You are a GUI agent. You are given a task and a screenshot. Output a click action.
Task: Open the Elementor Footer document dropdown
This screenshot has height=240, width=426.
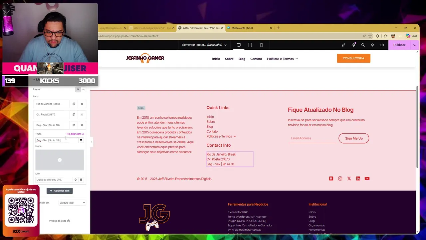tap(204, 45)
